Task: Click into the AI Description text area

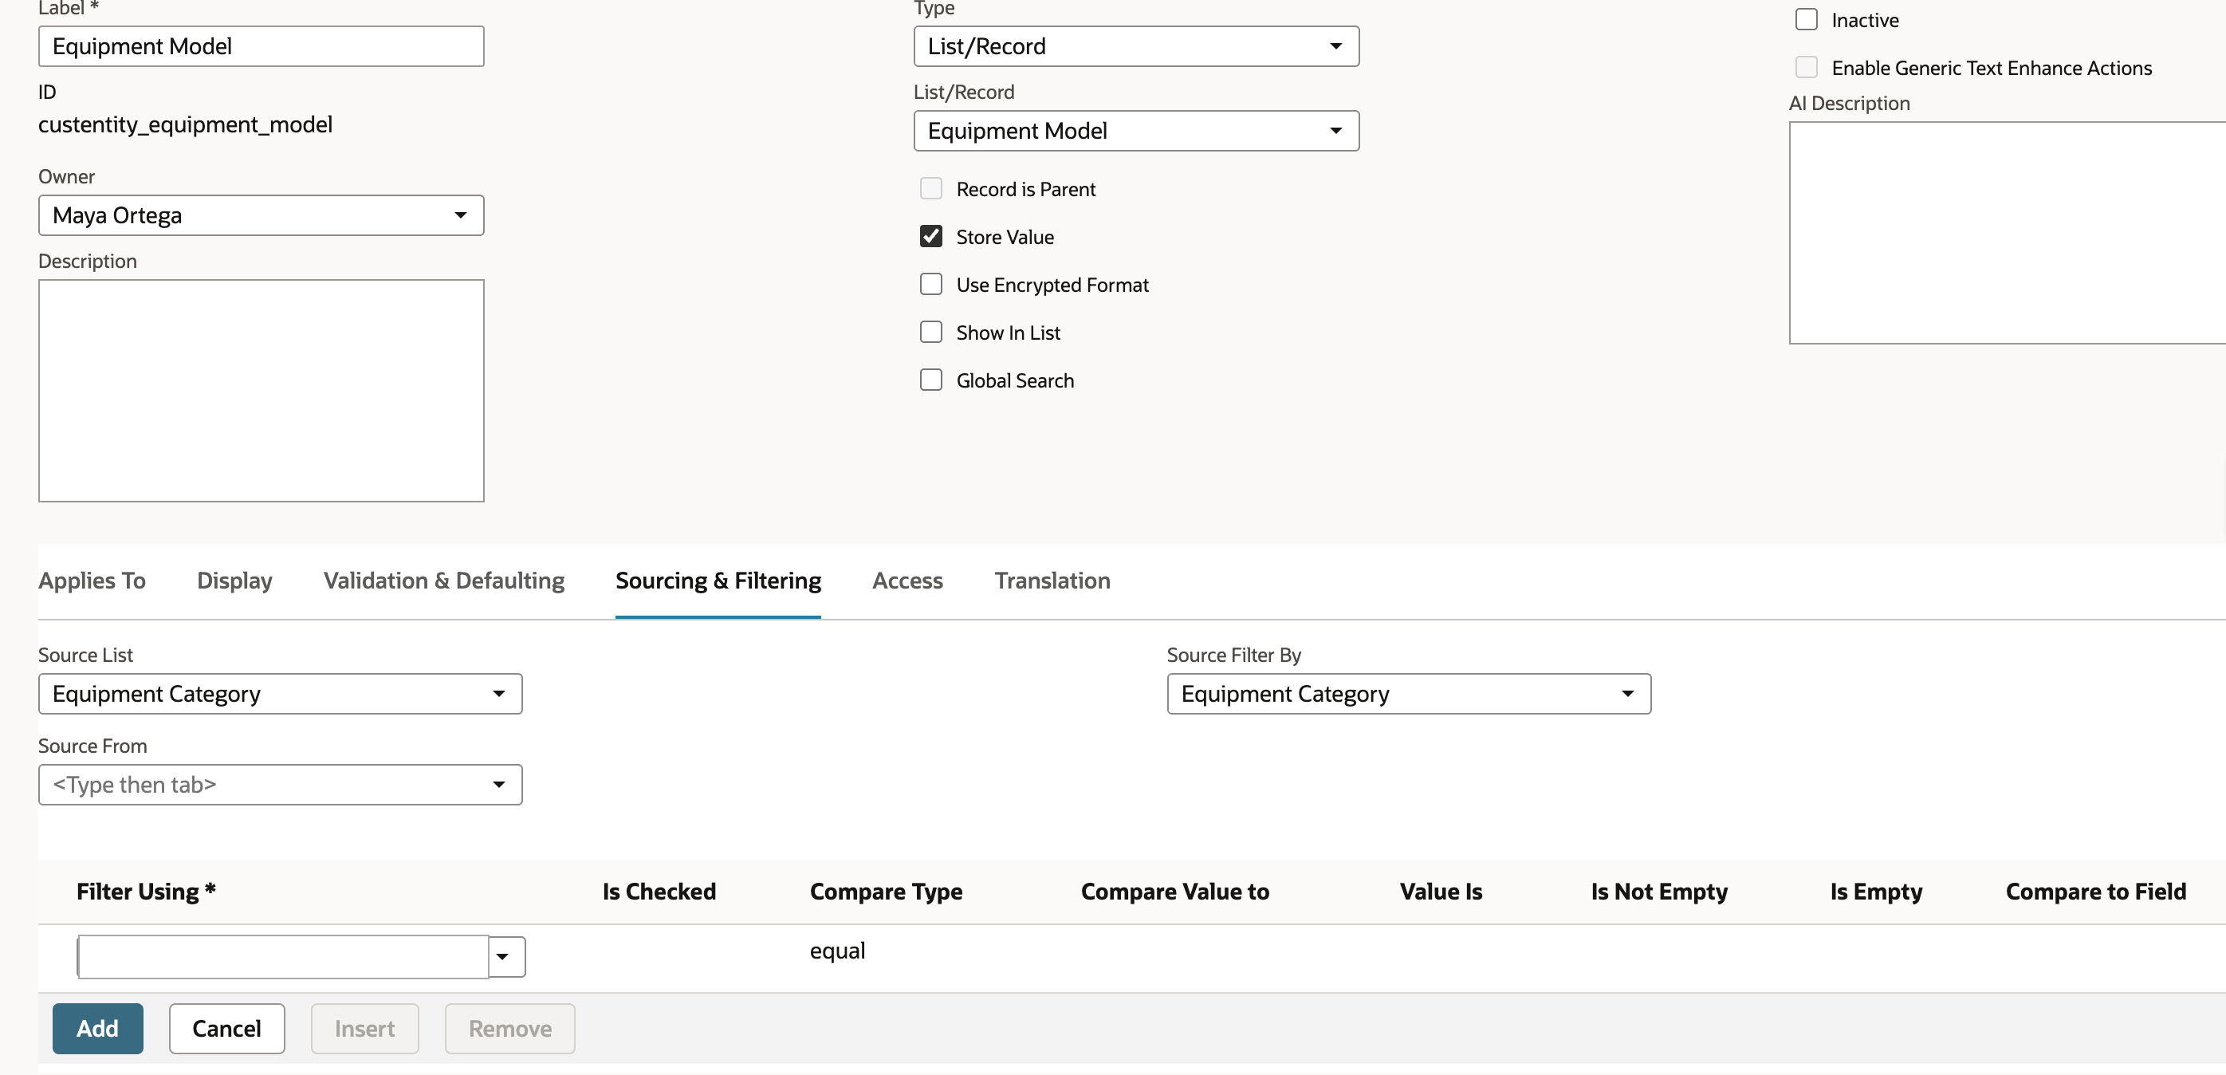Action: pyautogui.click(x=2007, y=232)
